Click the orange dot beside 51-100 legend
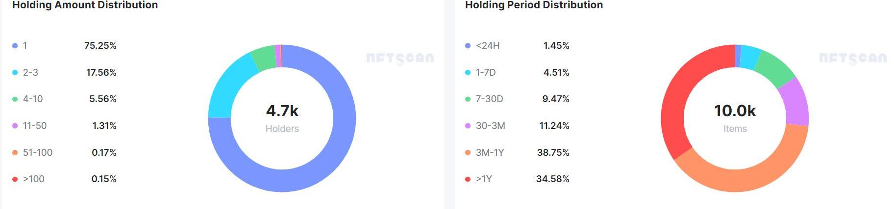Image resolution: width=894 pixels, height=209 pixels. click(15, 153)
